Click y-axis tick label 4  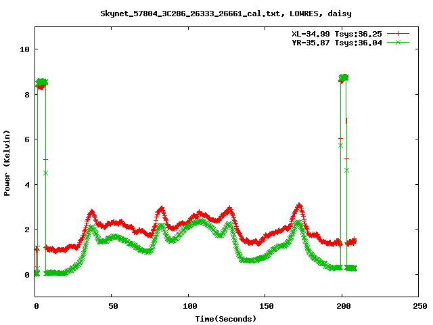(27, 185)
